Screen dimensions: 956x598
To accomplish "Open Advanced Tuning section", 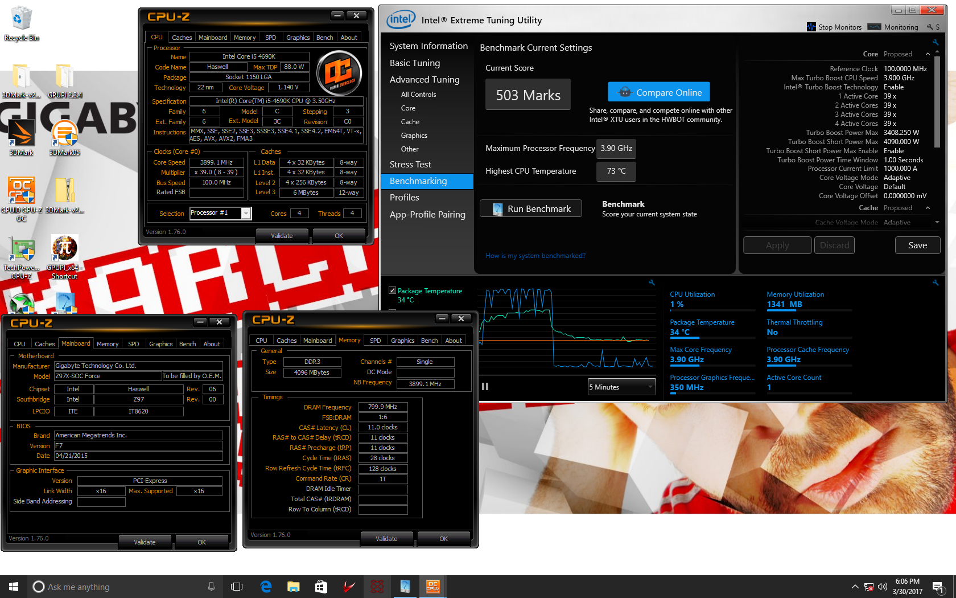I will pyautogui.click(x=425, y=80).
